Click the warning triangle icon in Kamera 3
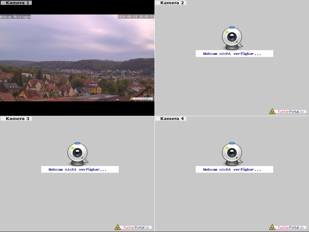Screen dimensions: 309x232 click(x=118, y=227)
